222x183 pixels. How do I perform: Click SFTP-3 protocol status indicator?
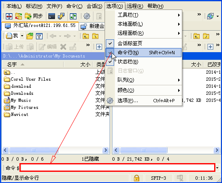158,178
